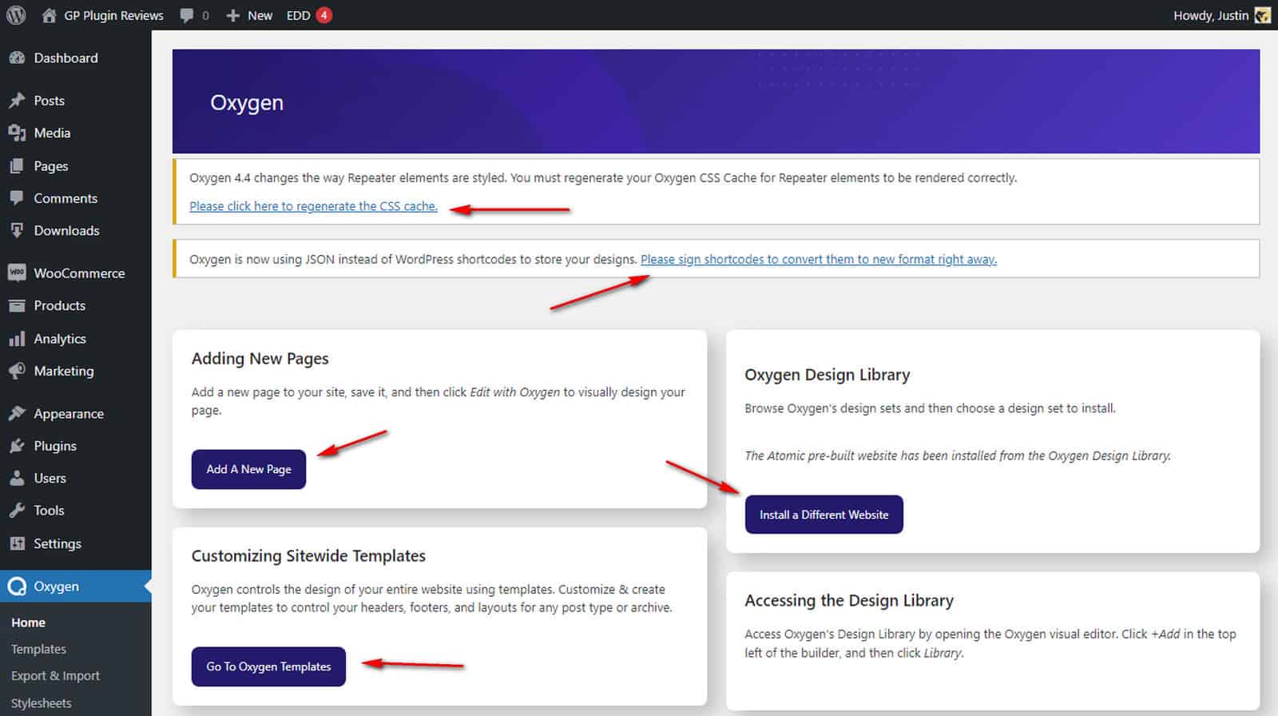Viewport: 1278px width, 716px height.
Task: Click the Oxygen logo icon in sidebar
Action: [17, 587]
